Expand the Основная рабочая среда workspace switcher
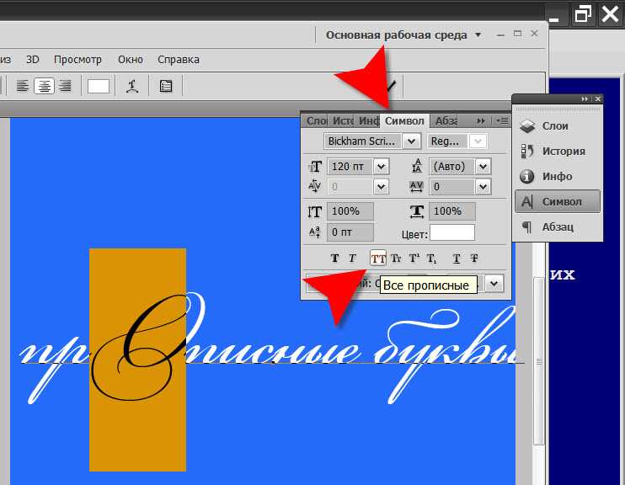This screenshot has width=625, height=485. coord(403,35)
